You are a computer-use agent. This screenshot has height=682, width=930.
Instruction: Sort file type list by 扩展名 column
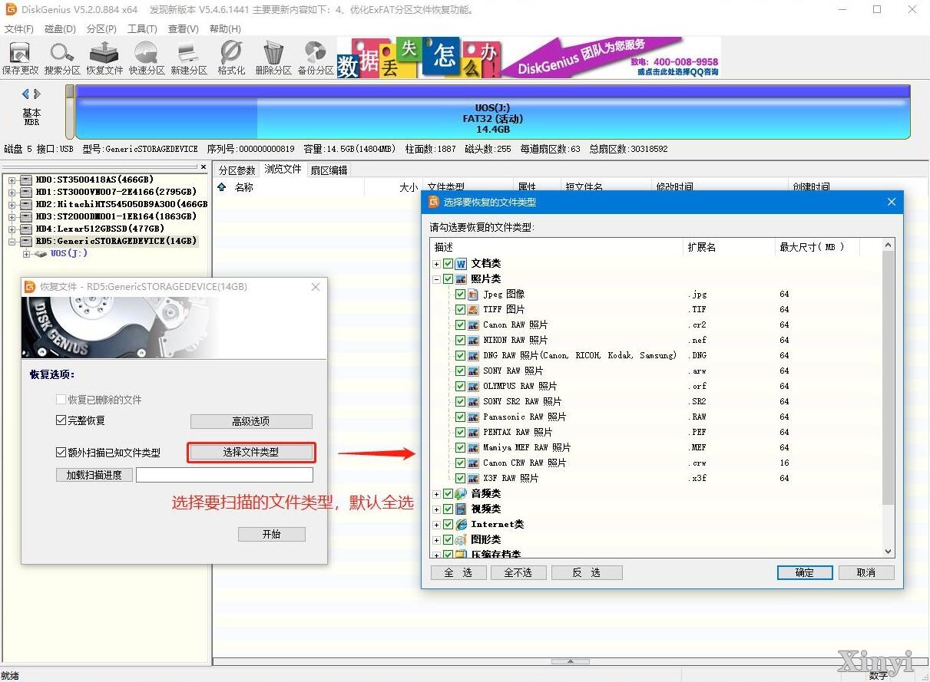coord(729,247)
